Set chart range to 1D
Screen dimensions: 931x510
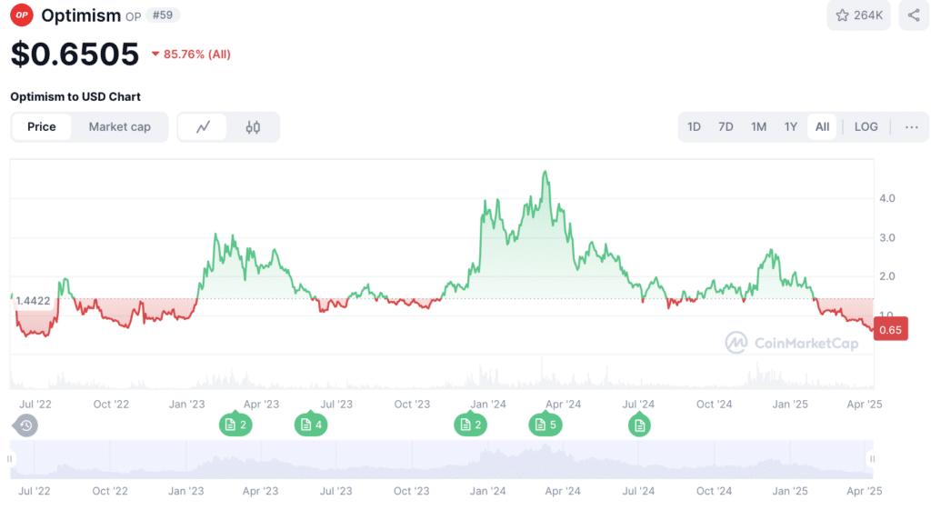694,127
